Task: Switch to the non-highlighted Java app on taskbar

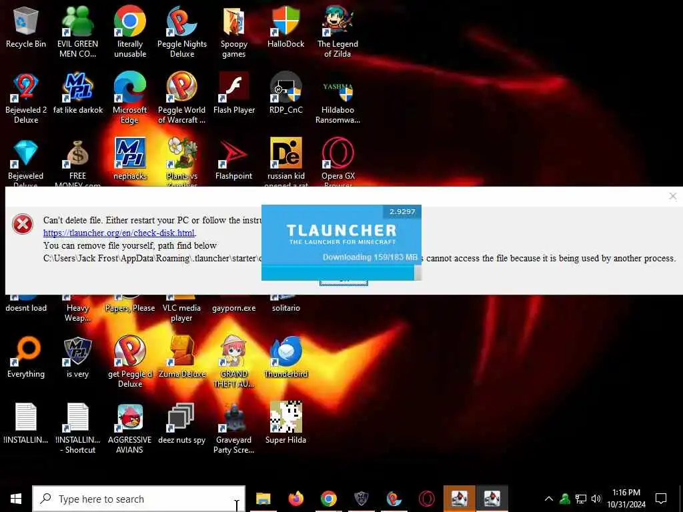Action: [x=492, y=499]
